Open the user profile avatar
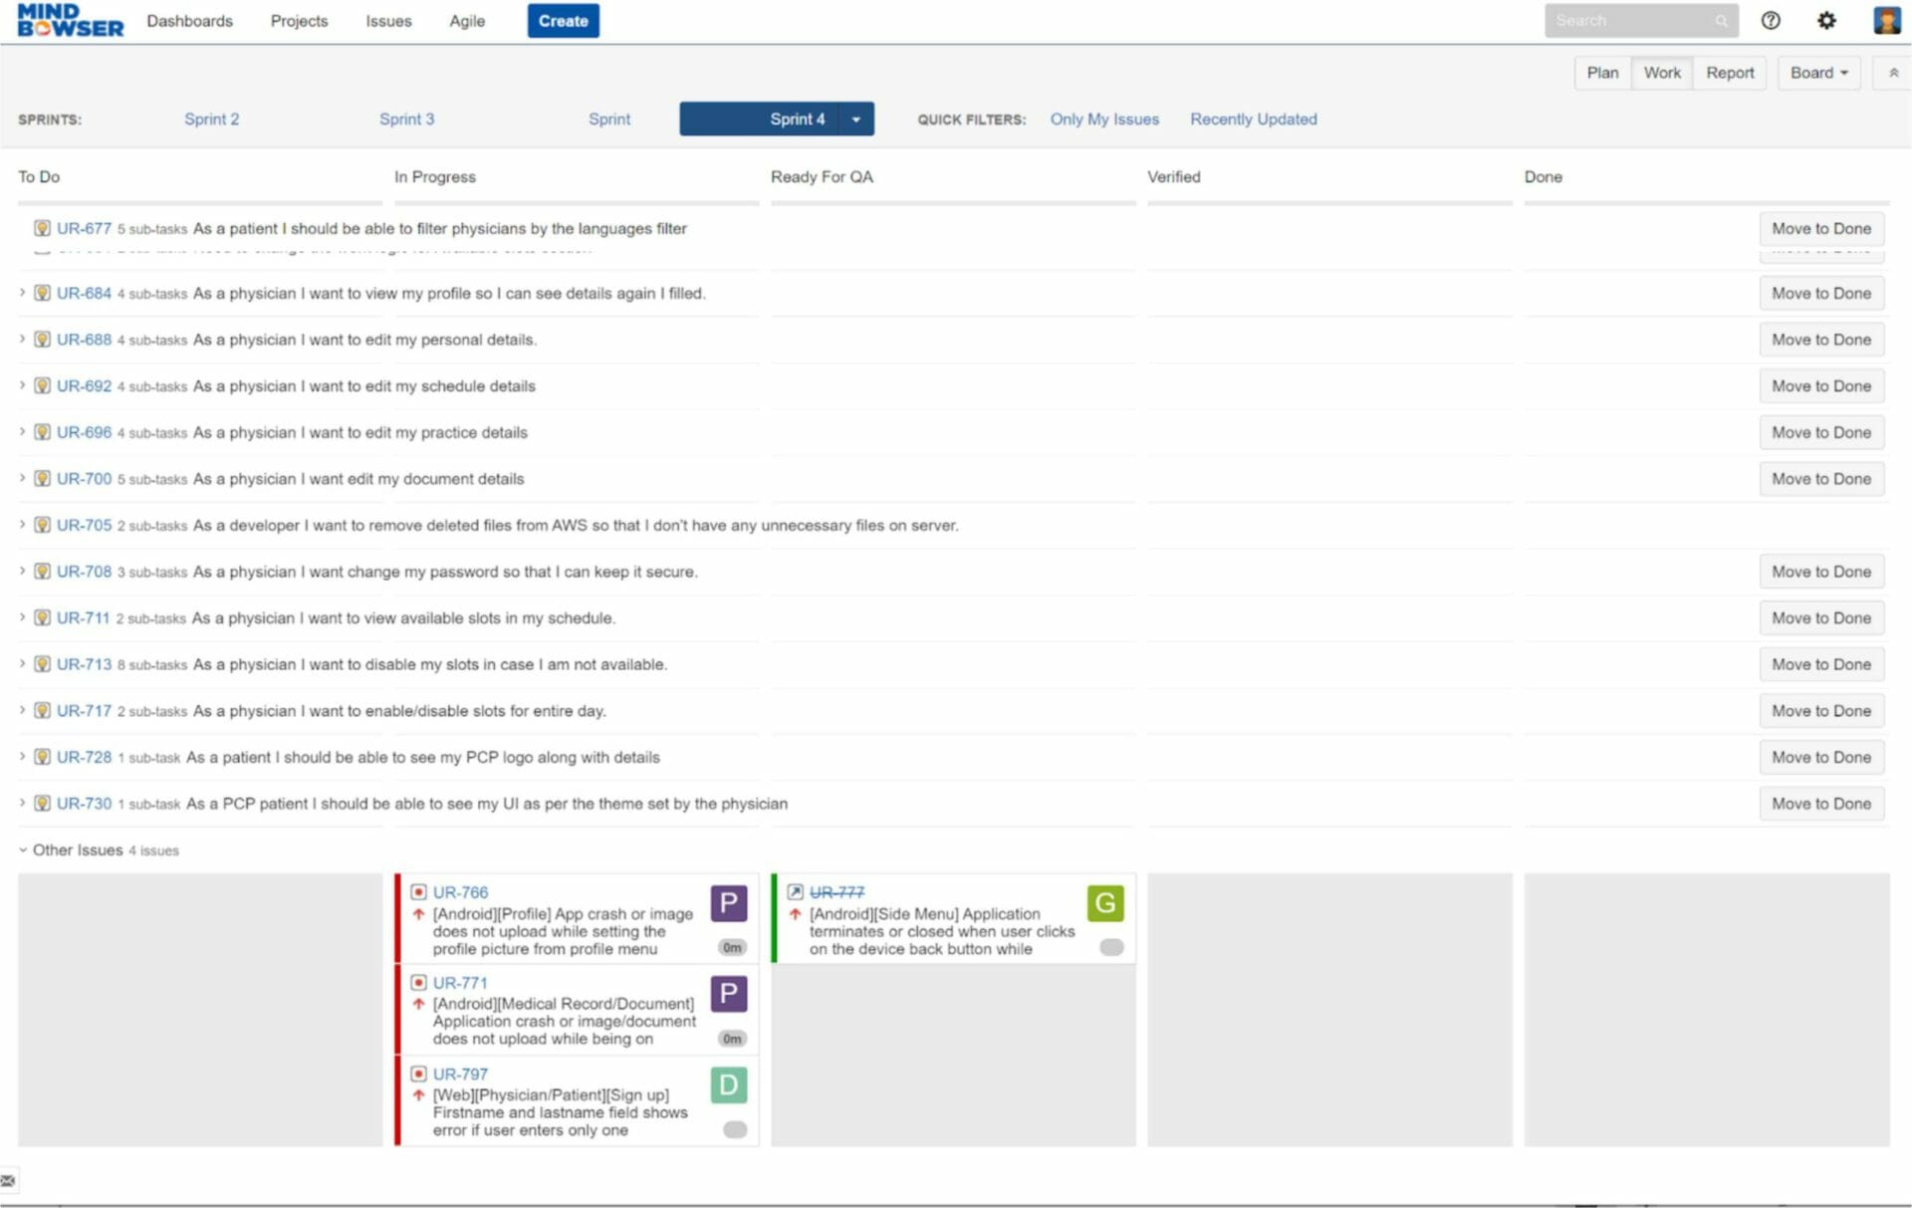Image resolution: width=1912 pixels, height=1208 pixels. click(1887, 20)
